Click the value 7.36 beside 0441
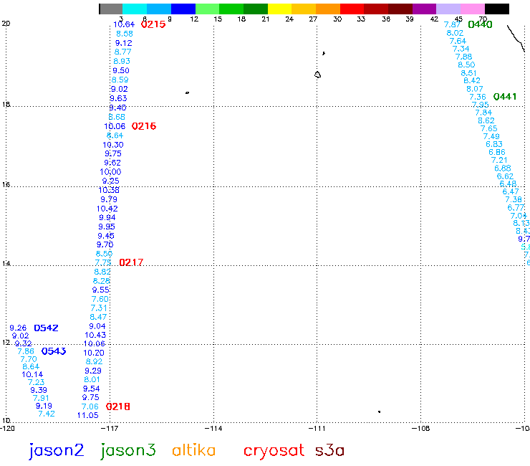Image resolution: width=530 pixels, height=466 pixels. tap(478, 97)
